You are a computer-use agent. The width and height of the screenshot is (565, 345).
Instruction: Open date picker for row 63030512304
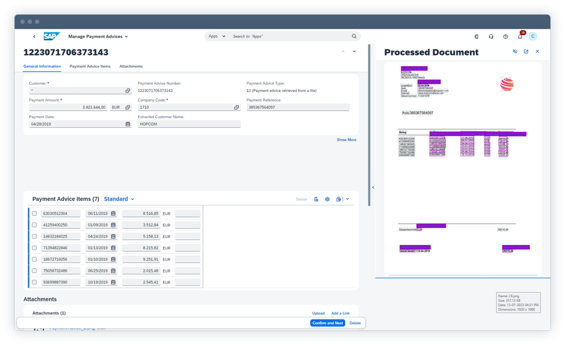click(113, 213)
